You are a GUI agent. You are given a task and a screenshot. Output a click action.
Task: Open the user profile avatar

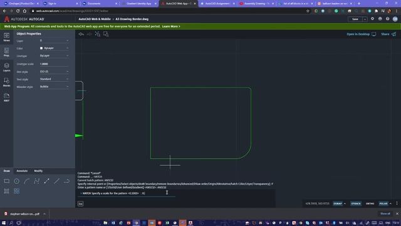coord(395,19)
